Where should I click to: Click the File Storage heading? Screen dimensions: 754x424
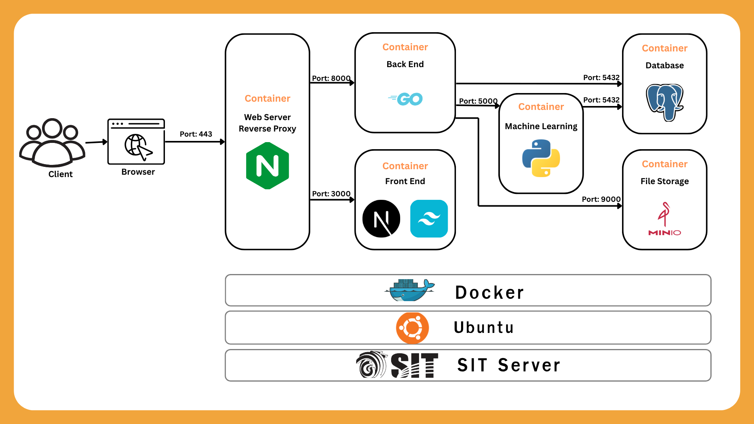664,181
